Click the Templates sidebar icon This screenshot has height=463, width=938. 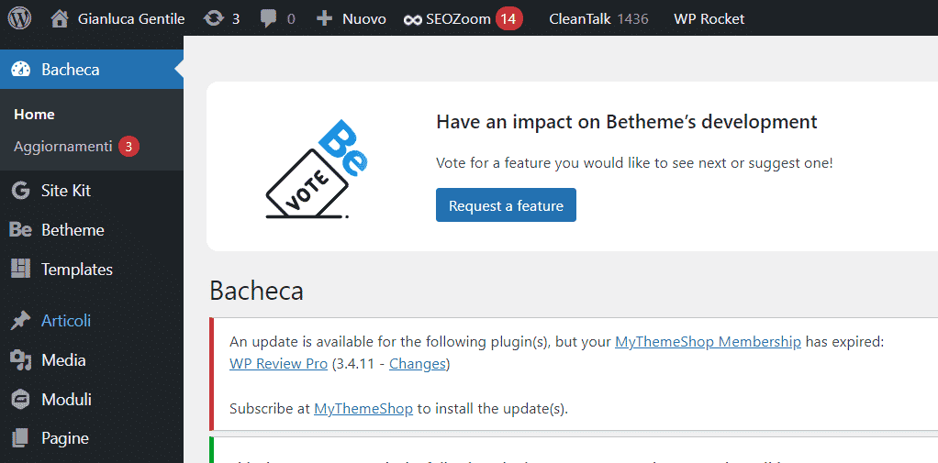(x=20, y=269)
